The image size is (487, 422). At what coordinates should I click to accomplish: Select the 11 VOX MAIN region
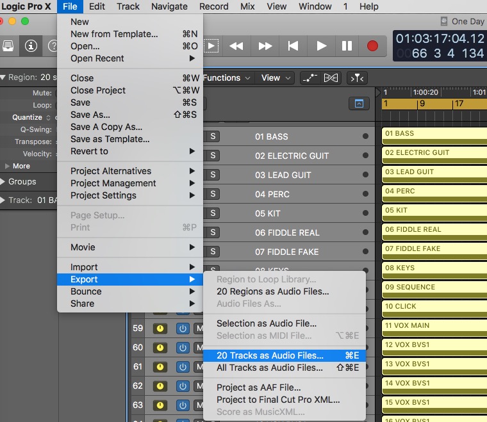[x=434, y=329]
